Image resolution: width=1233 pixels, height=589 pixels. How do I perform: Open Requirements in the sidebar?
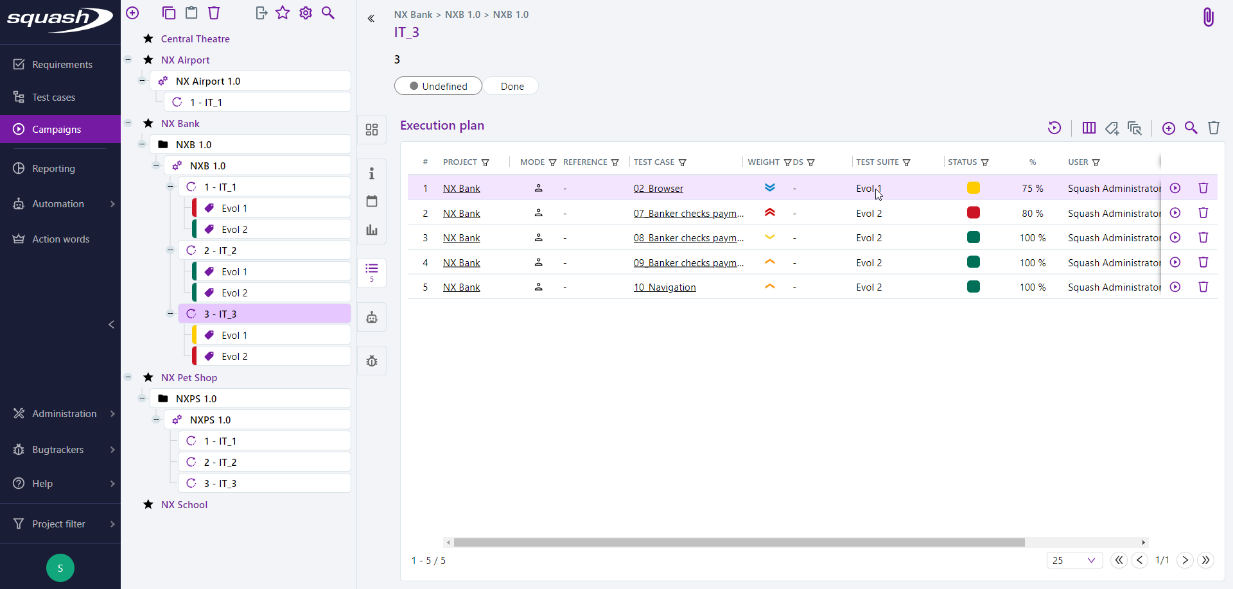pyautogui.click(x=62, y=65)
